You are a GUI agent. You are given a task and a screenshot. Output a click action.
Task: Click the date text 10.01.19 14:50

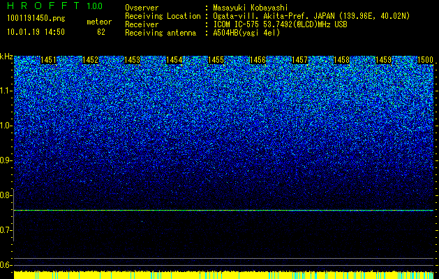pyautogui.click(x=36, y=32)
